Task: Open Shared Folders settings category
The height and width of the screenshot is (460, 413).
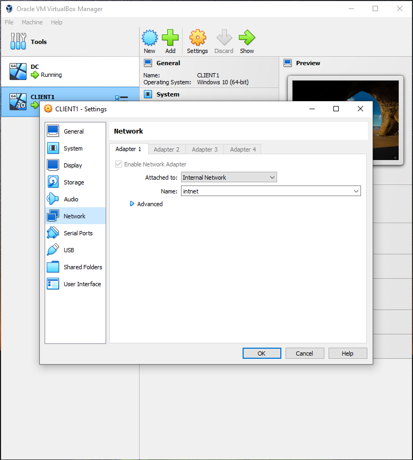Action: (x=75, y=267)
